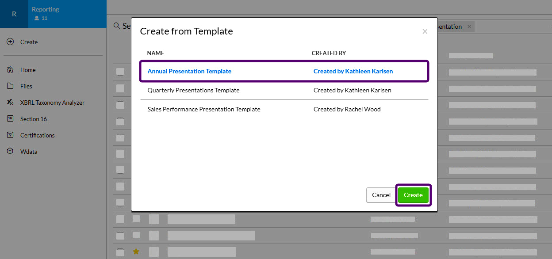
Task: Click the XBRL Taxonomy Analyzer icon
Action: (x=10, y=103)
